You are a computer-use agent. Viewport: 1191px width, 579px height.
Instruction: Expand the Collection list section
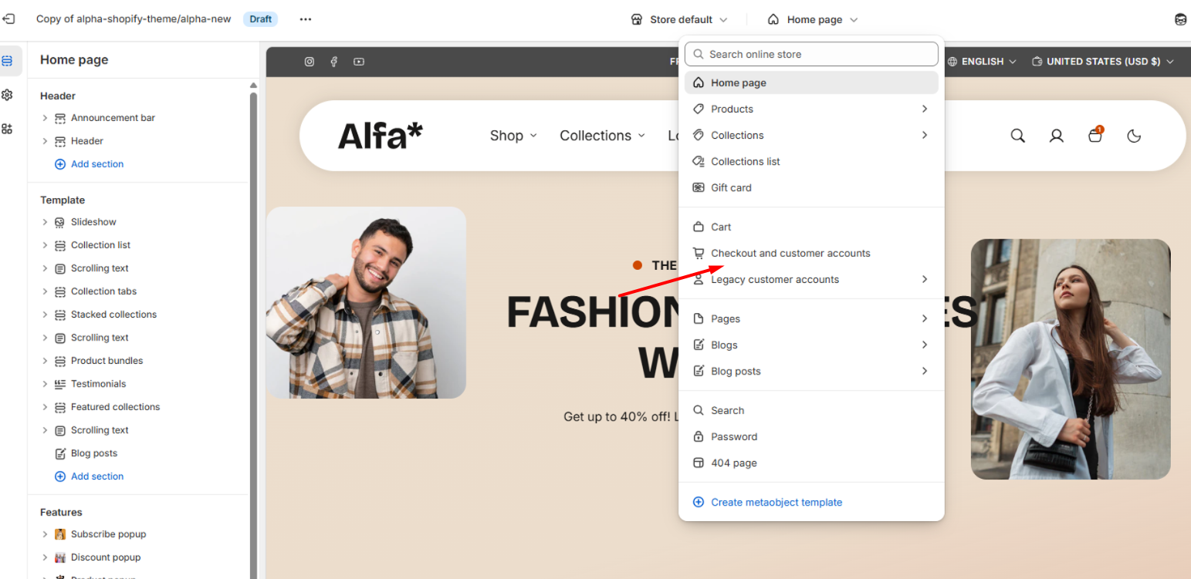tap(45, 245)
